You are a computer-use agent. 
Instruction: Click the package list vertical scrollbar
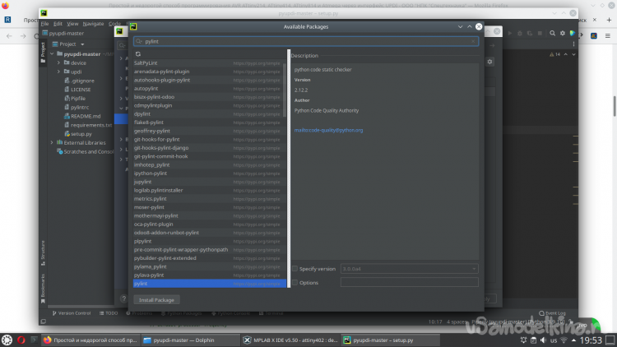pyautogui.click(x=287, y=164)
